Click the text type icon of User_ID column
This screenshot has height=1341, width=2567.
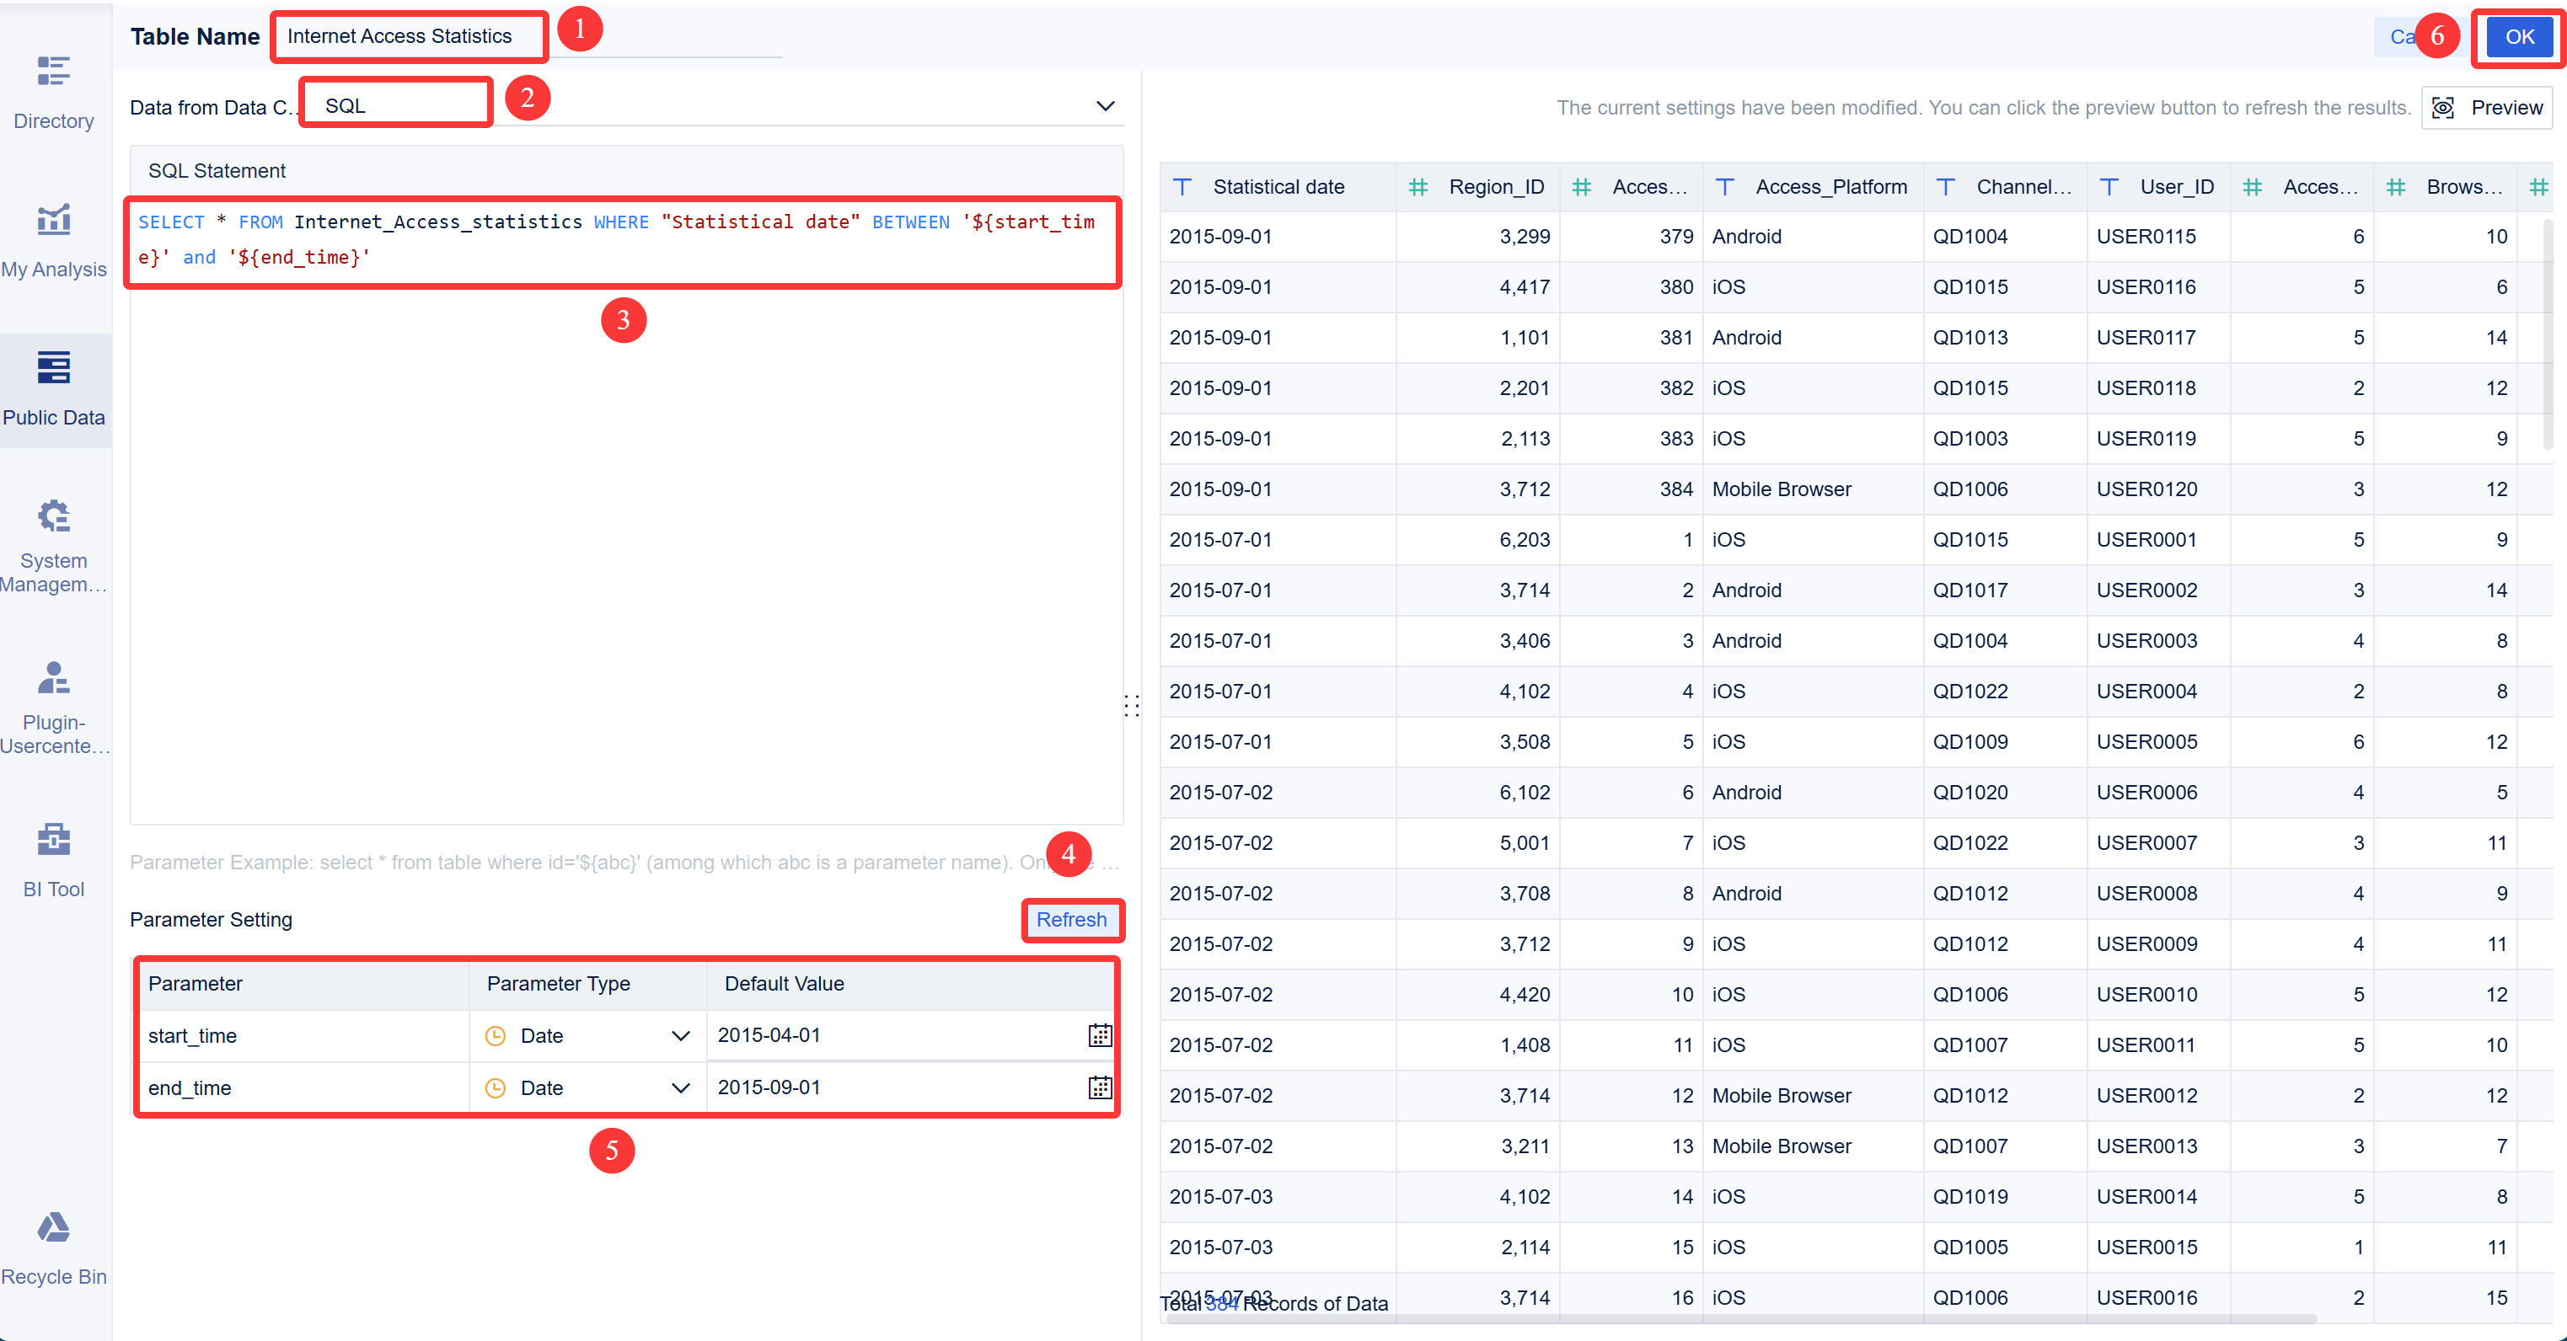2109,186
